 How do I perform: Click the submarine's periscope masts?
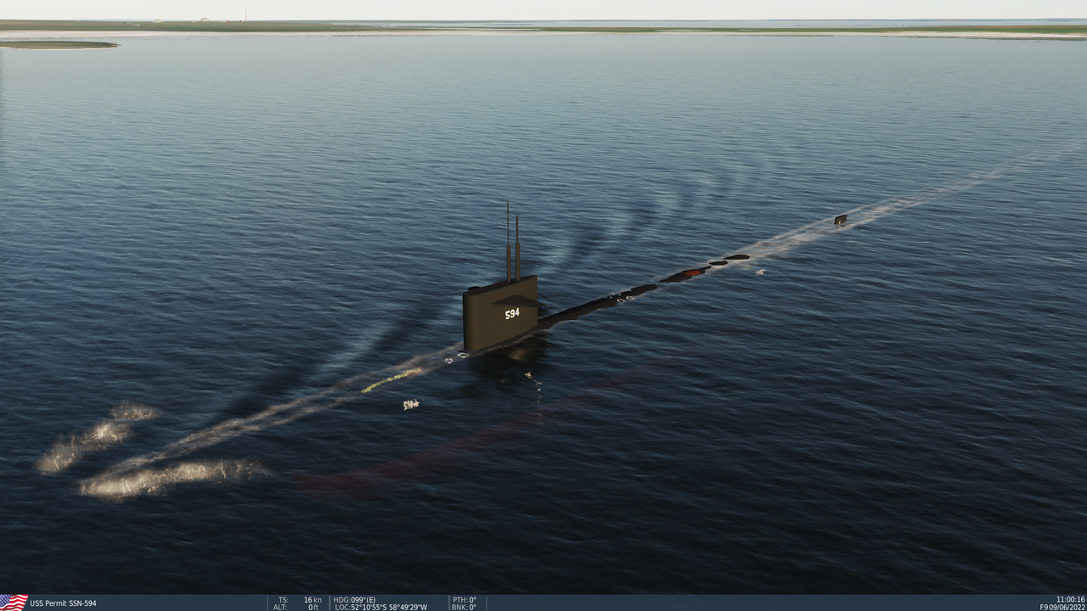click(513, 242)
